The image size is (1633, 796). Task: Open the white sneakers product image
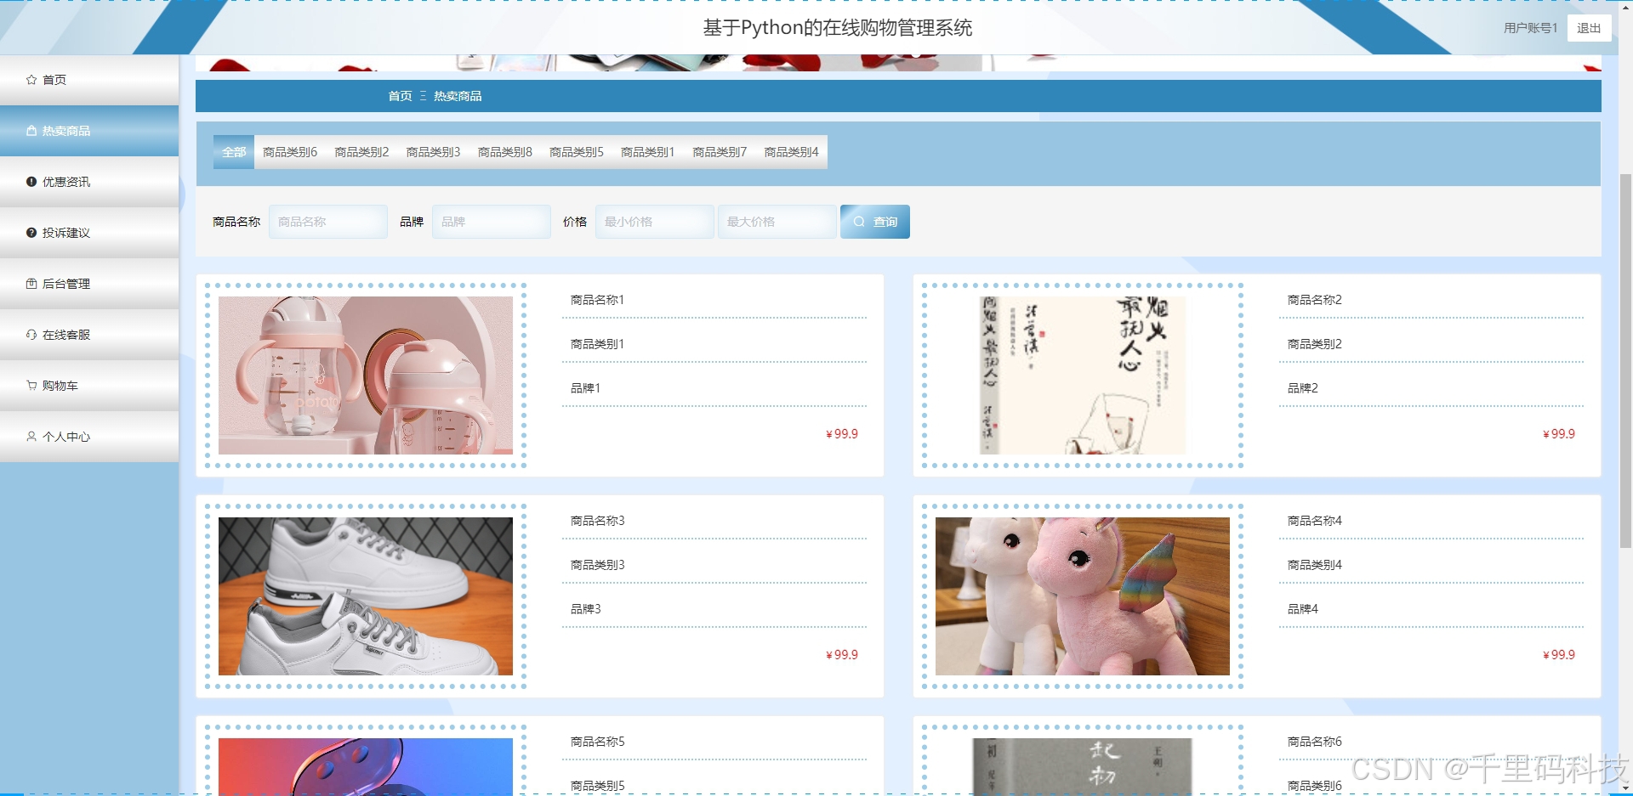366,596
